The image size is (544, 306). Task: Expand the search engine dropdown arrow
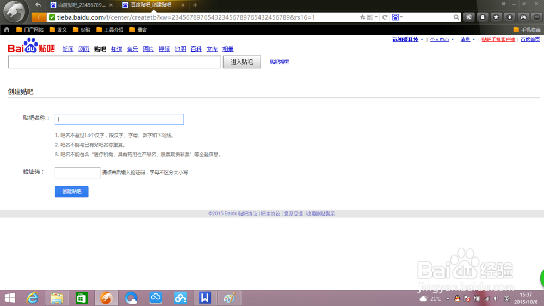pyautogui.click(x=401, y=17)
